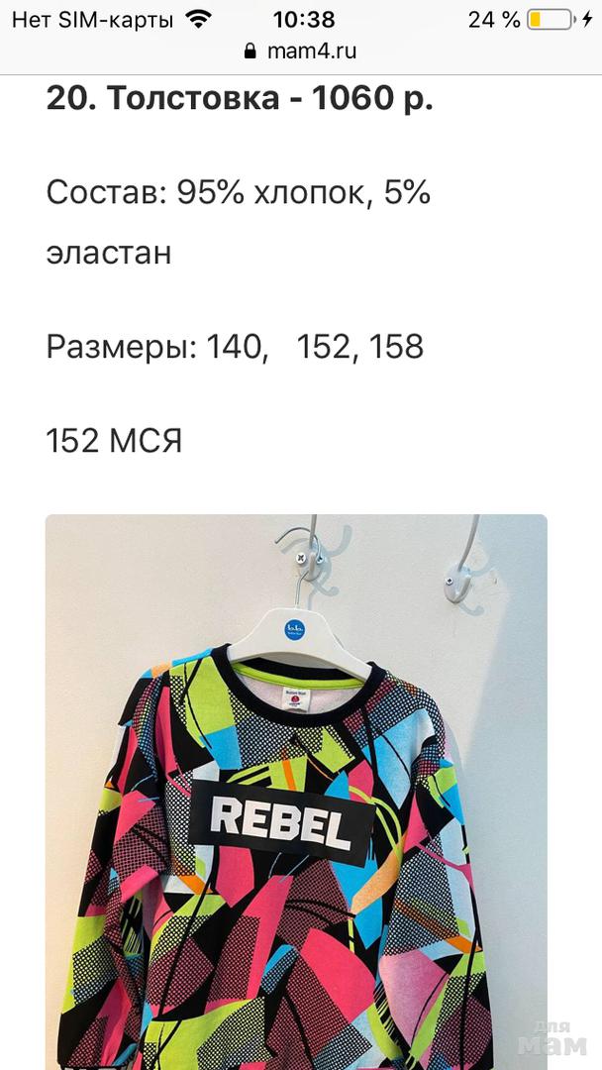Tap the padlock icon beside mam4.ru
This screenshot has height=1070, width=602.
pyautogui.click(x=251, y=52)
